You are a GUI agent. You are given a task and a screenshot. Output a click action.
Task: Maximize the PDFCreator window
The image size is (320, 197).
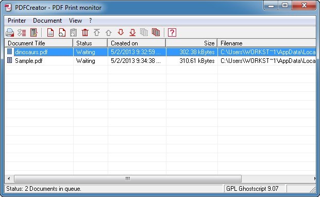pyautogui.click(x=285, y=6)
